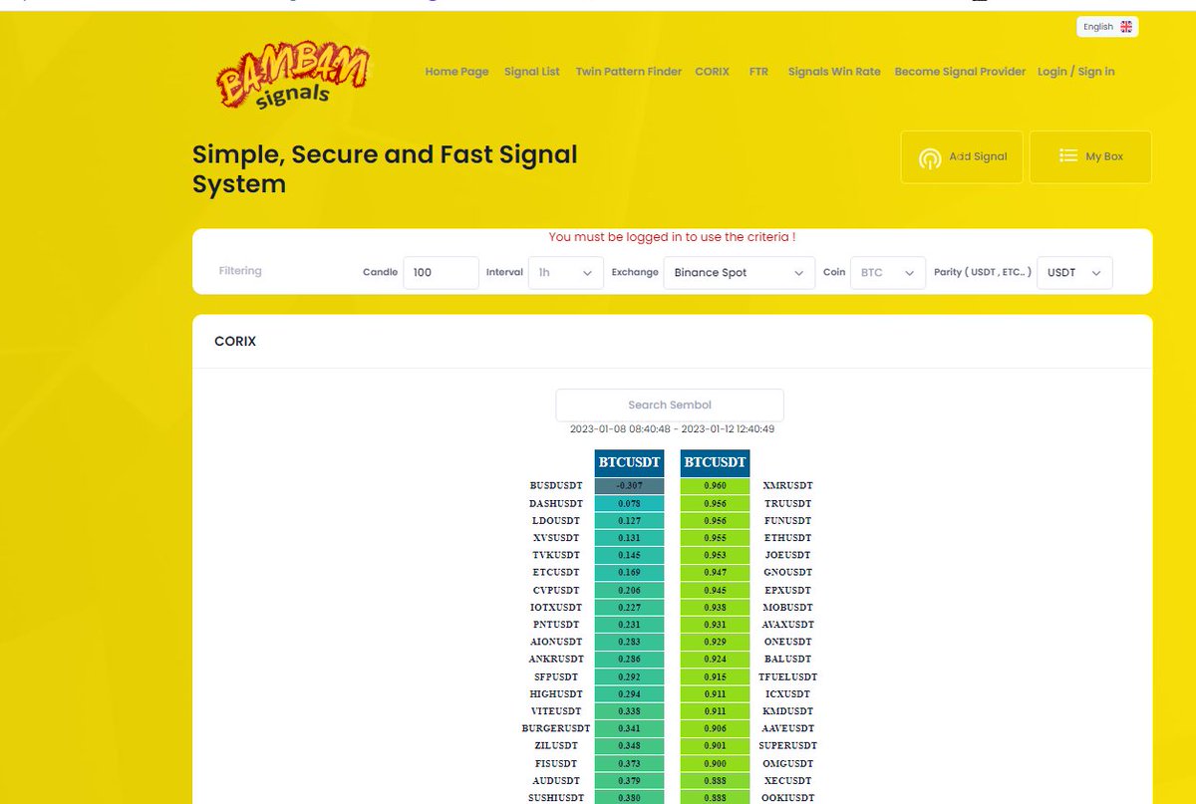View Signals Win Rate page
1196x804 pixels.
834,72
